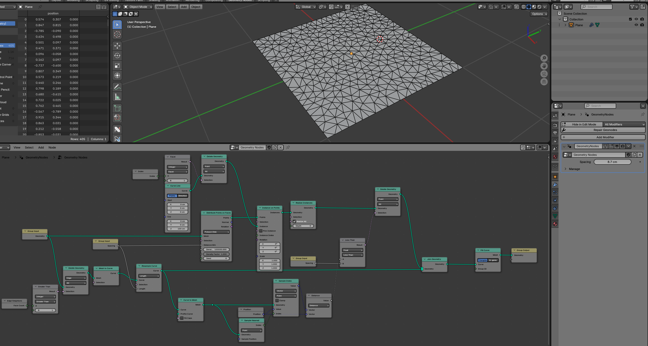Select the Scale tool in viewport toolbar
648x346 pixels.
[x=117, y=65]
